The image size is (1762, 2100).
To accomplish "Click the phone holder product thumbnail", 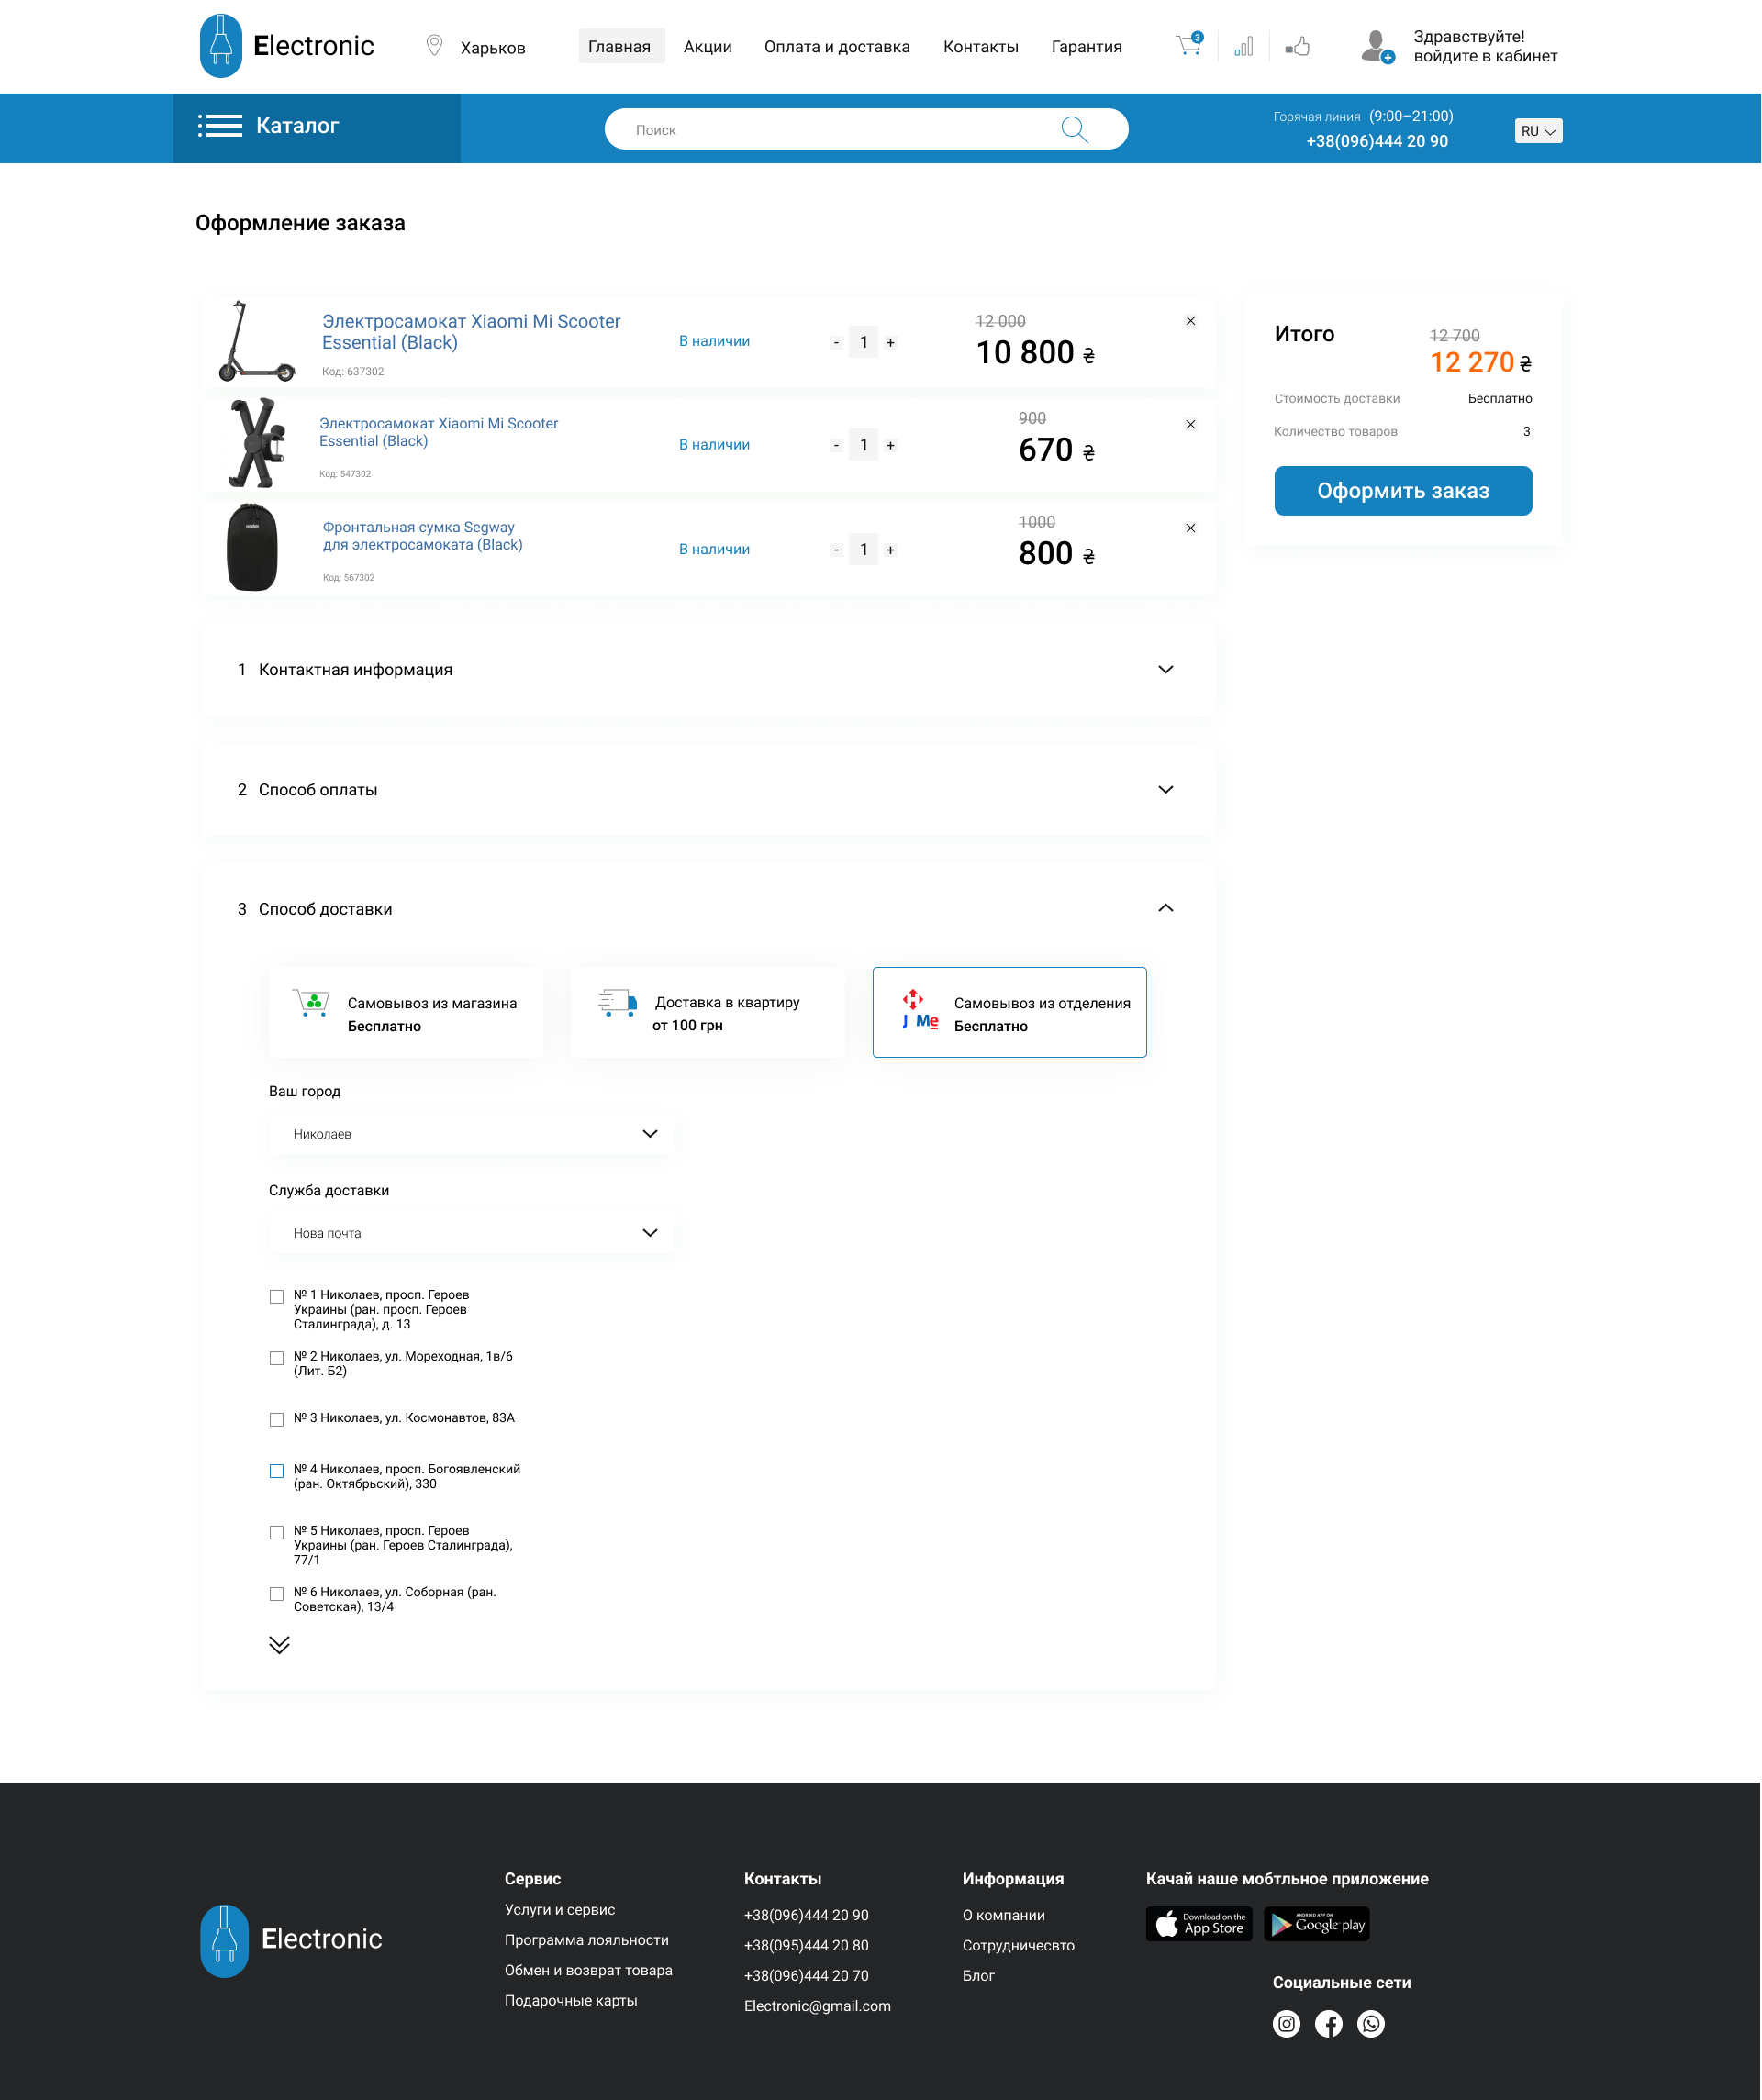I will pos(257,443).
